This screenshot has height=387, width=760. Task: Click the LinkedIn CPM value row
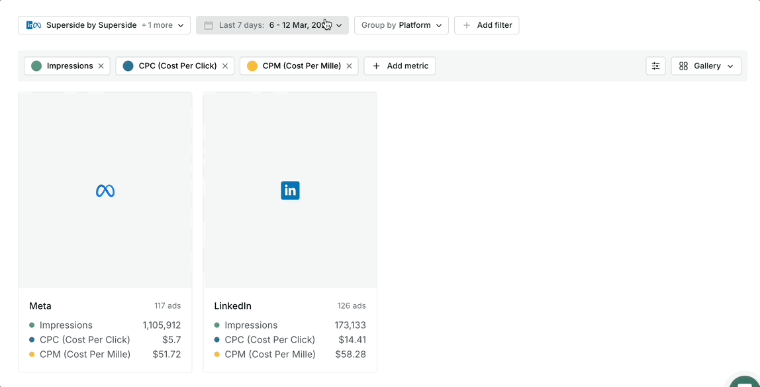coord(290,355)
